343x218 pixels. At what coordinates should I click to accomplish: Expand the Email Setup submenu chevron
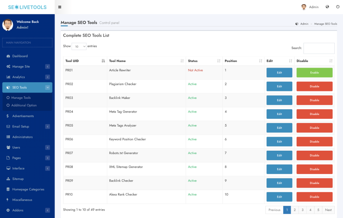point(48,127)
